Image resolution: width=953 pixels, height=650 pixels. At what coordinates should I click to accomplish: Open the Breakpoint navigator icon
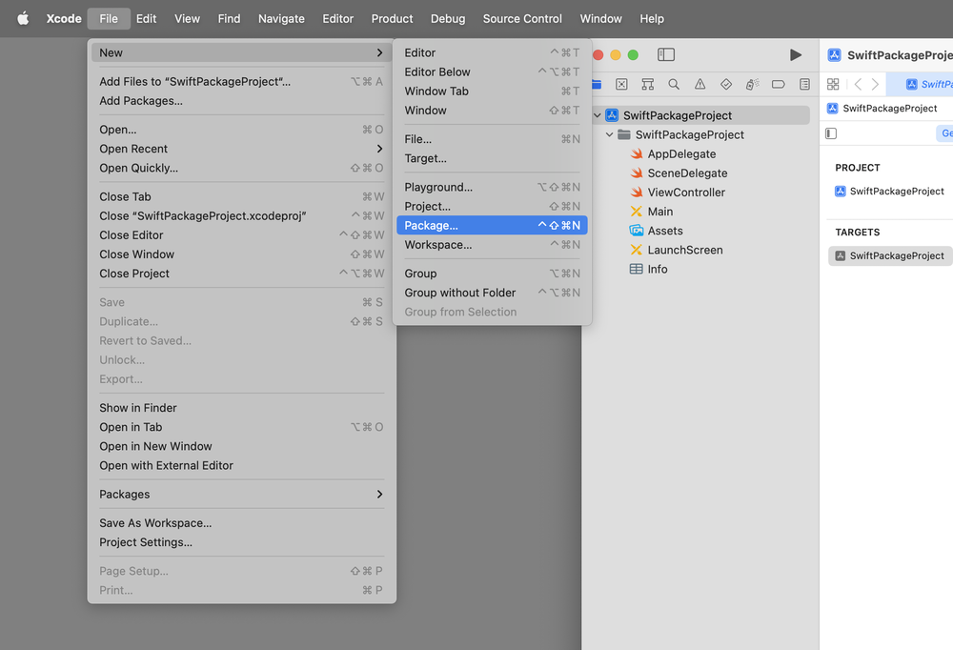[x=778, y=85]
